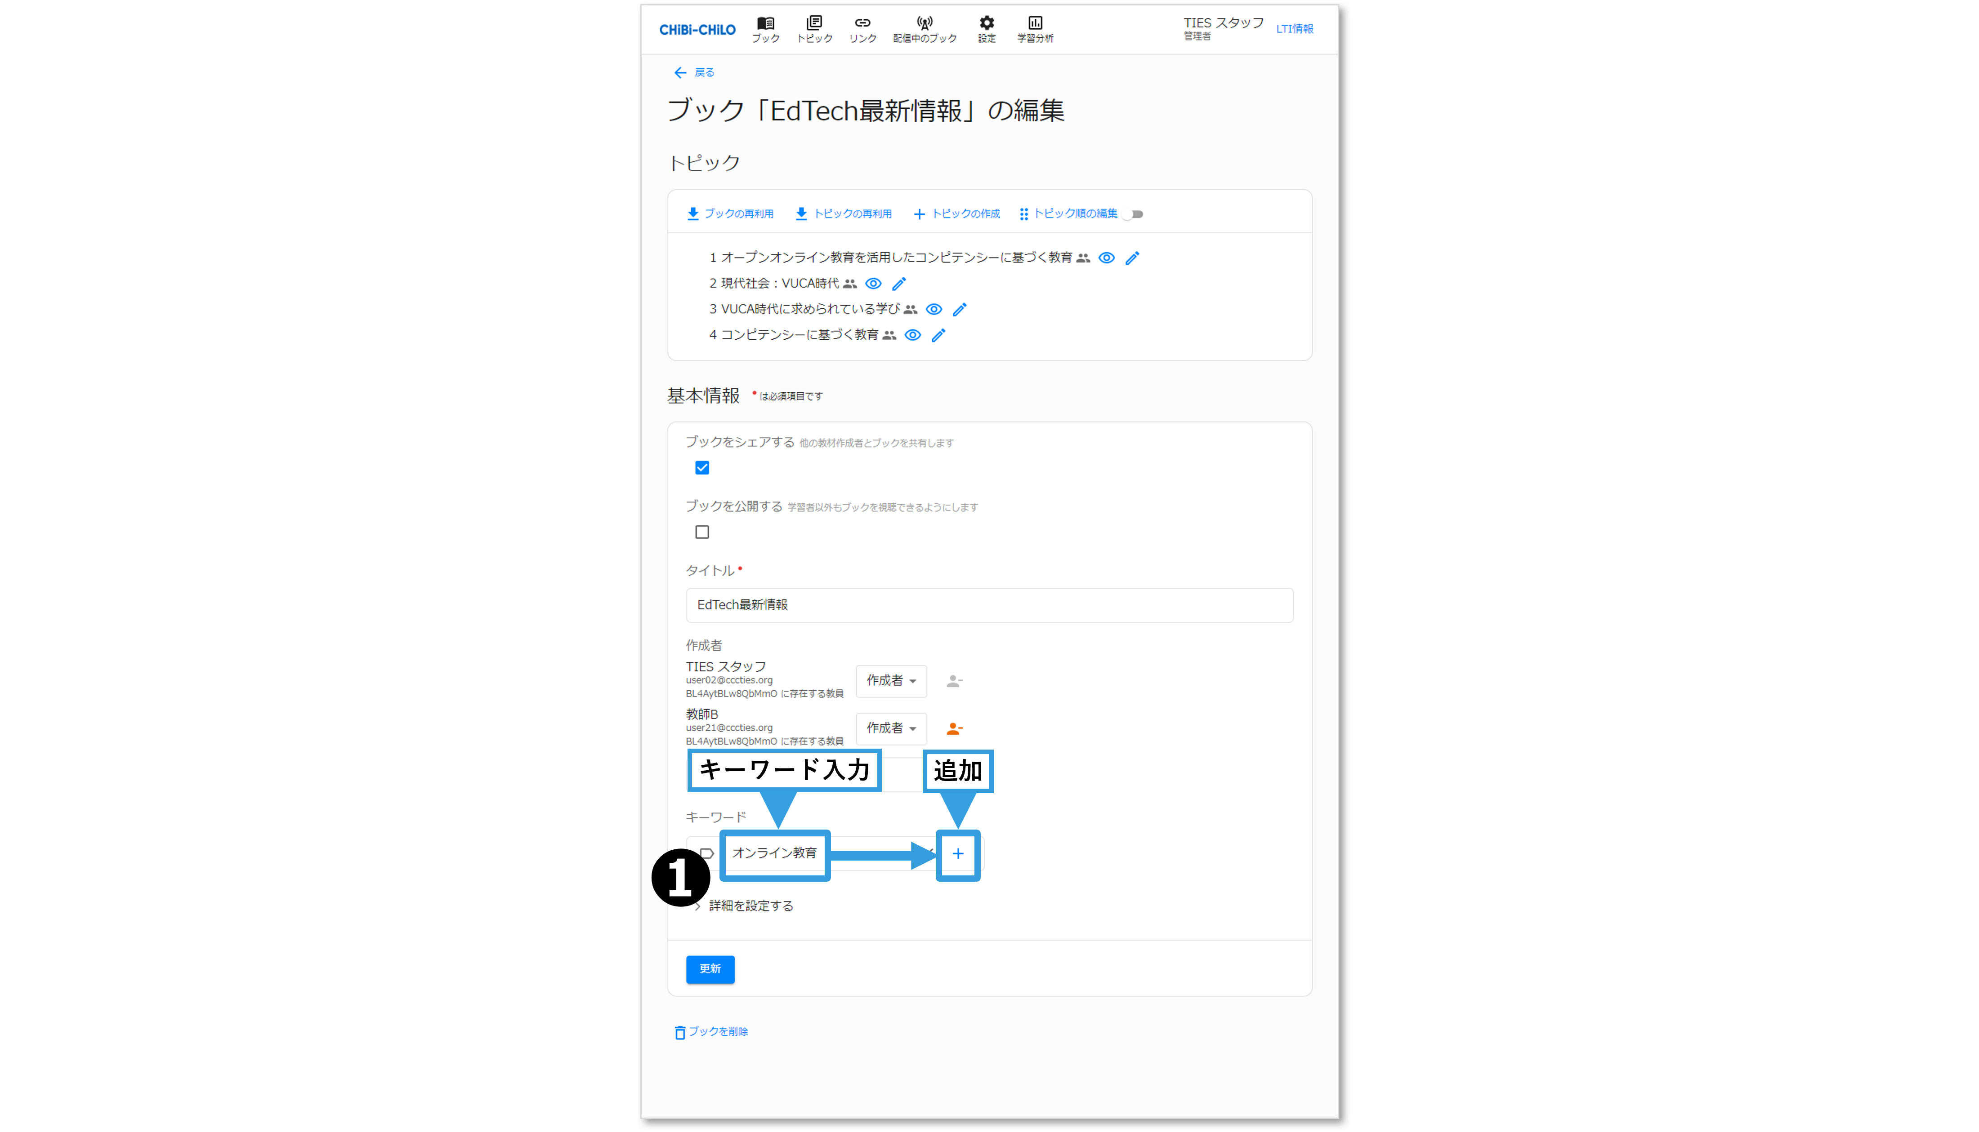The width and height of the screenshot is (1979, 1132).
Task: Remove author 教師B with orange person icon
Action: [x=955, y=728]
